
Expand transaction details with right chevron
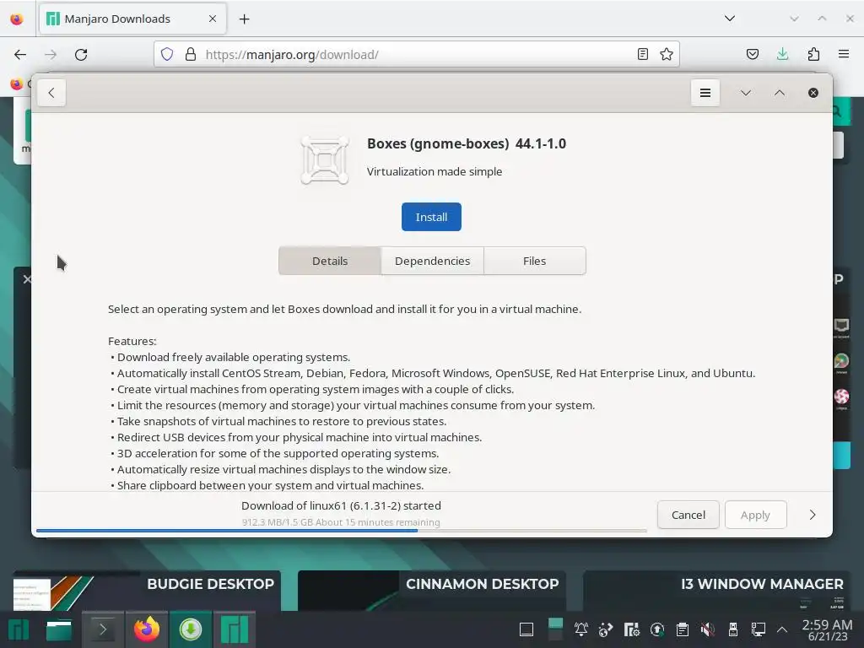point(813,515)
